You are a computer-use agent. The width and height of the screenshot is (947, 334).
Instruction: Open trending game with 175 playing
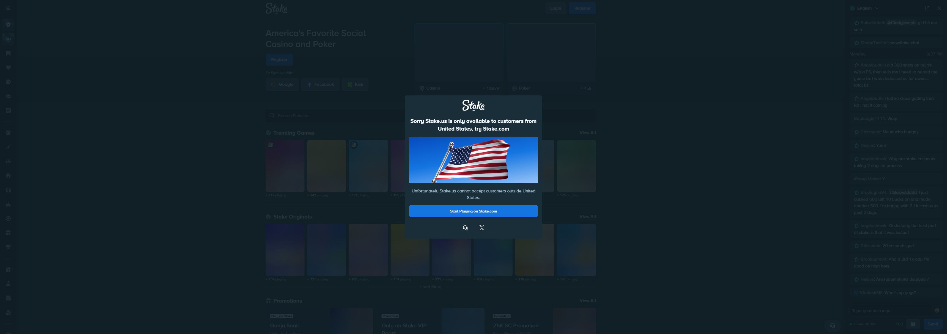pyautogui.click(x=576, y=166)
